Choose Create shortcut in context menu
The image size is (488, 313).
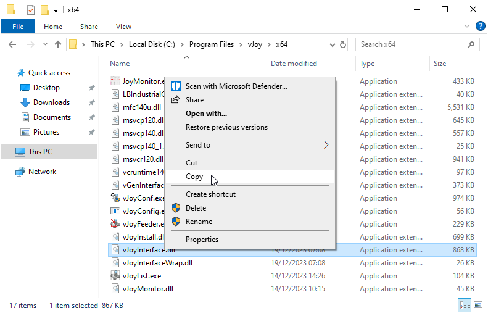tap(250, 194)
